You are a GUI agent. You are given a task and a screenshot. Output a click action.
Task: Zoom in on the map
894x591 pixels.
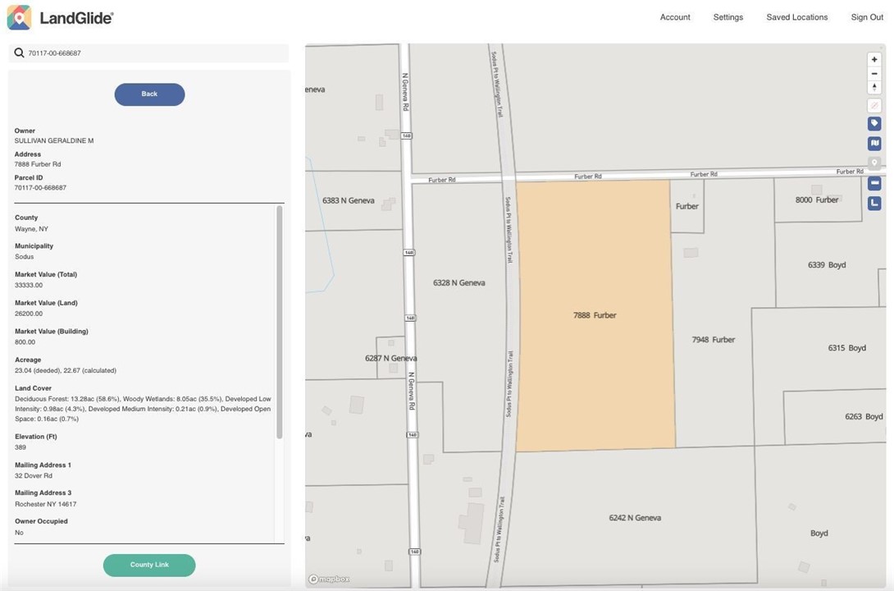[874, 60]
